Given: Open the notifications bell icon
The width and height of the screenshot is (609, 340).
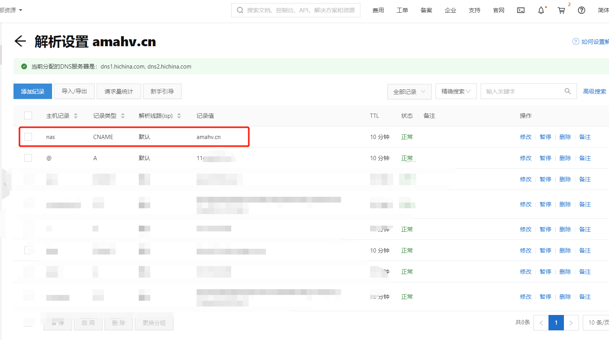Looking at the screenshot, I should tap(541, 10).
